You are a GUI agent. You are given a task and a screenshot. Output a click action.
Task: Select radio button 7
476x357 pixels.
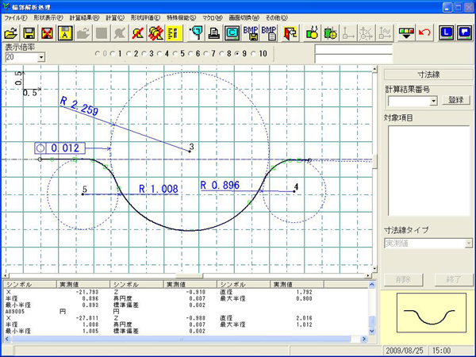206,54
